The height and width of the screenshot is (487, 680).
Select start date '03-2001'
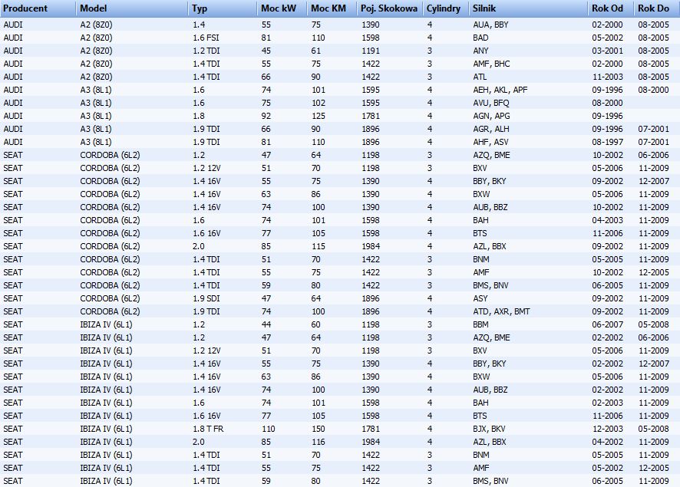click(x=608, y=51)
